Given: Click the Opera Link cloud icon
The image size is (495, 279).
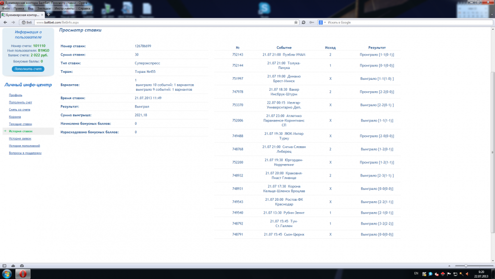Looking at the screenshot, I should (x=13, y=266).
